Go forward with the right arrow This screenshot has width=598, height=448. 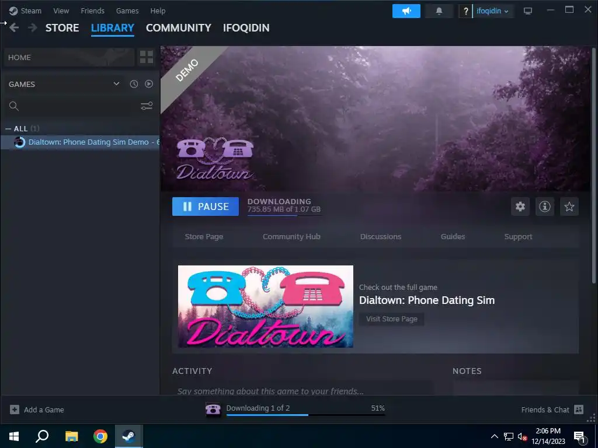tap(33, 27)
